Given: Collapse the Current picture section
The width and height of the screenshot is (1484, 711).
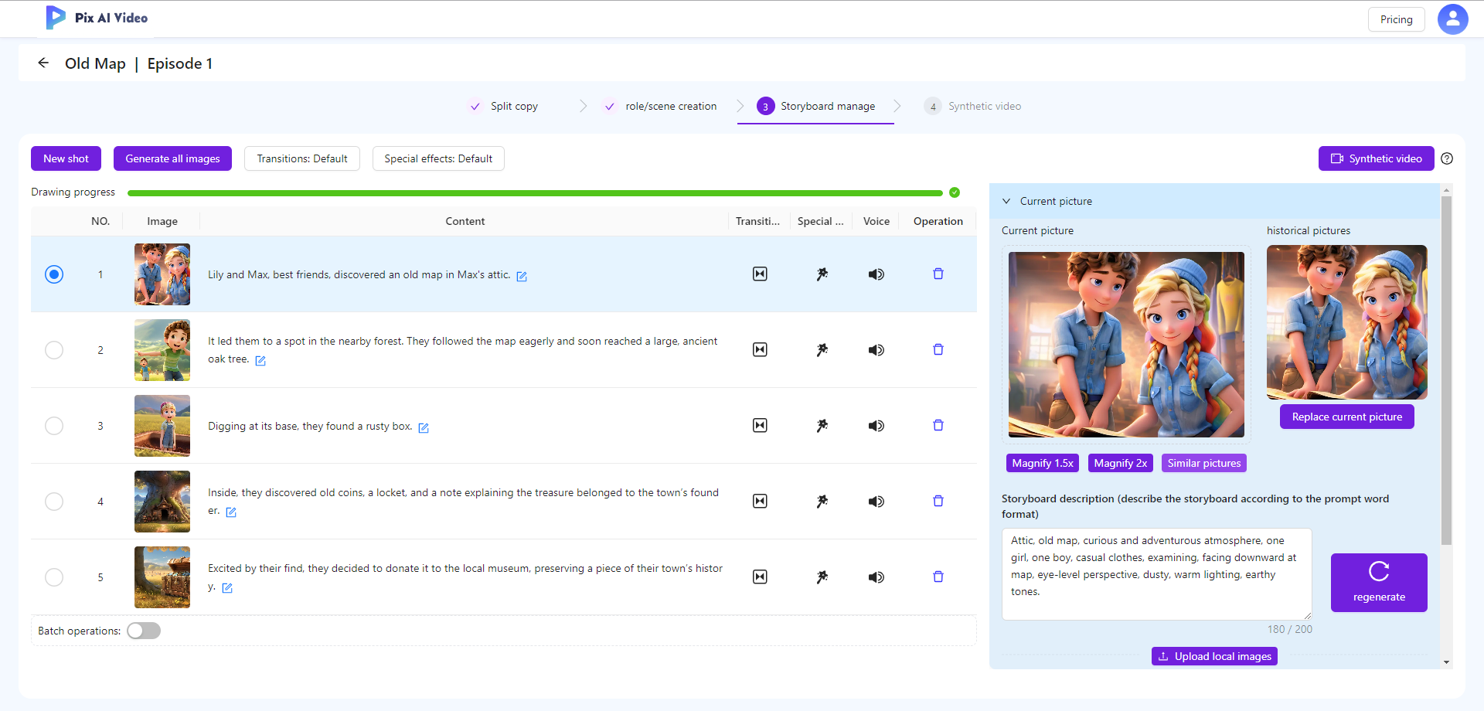Looking at the screenshot, I should (1006, 201).
